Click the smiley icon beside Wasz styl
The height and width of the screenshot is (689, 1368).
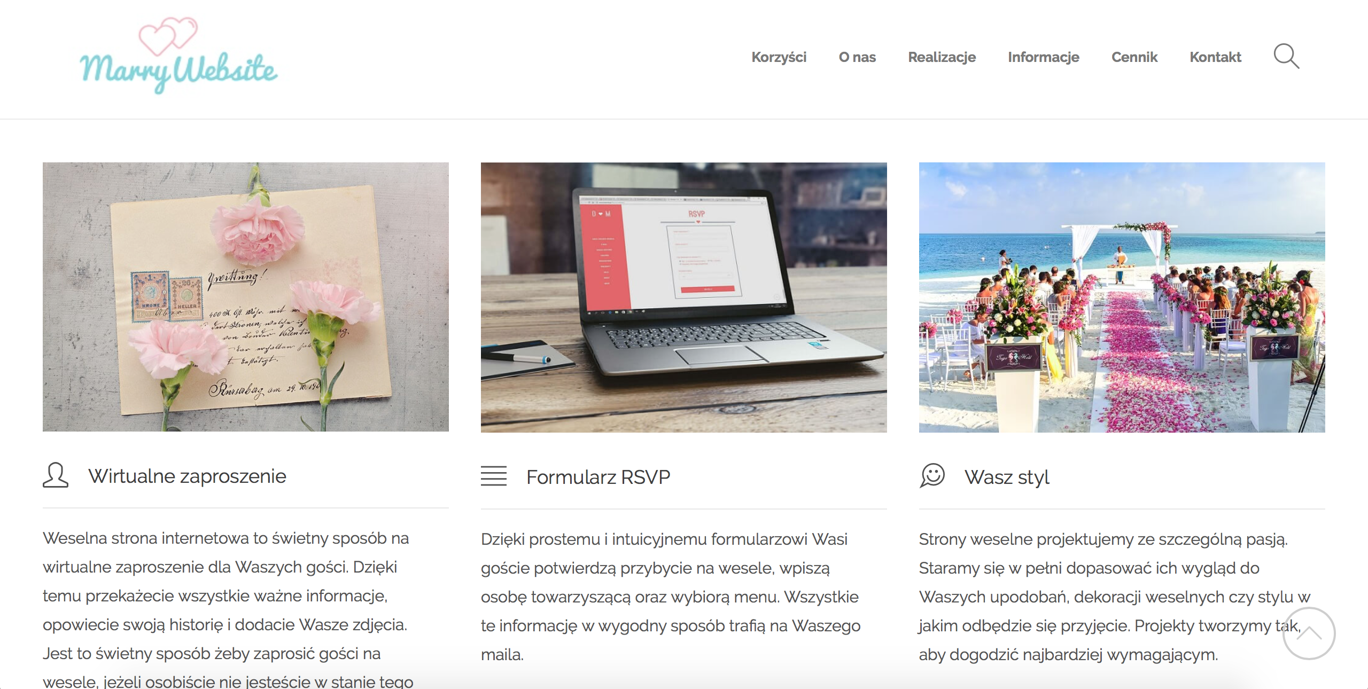[x=932, y=475]
